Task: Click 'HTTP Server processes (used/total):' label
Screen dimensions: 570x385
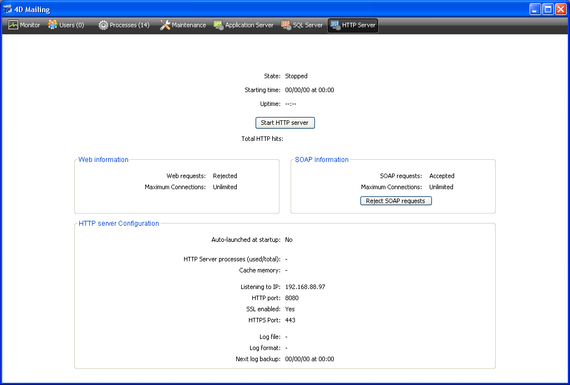Action: [232, 259]
